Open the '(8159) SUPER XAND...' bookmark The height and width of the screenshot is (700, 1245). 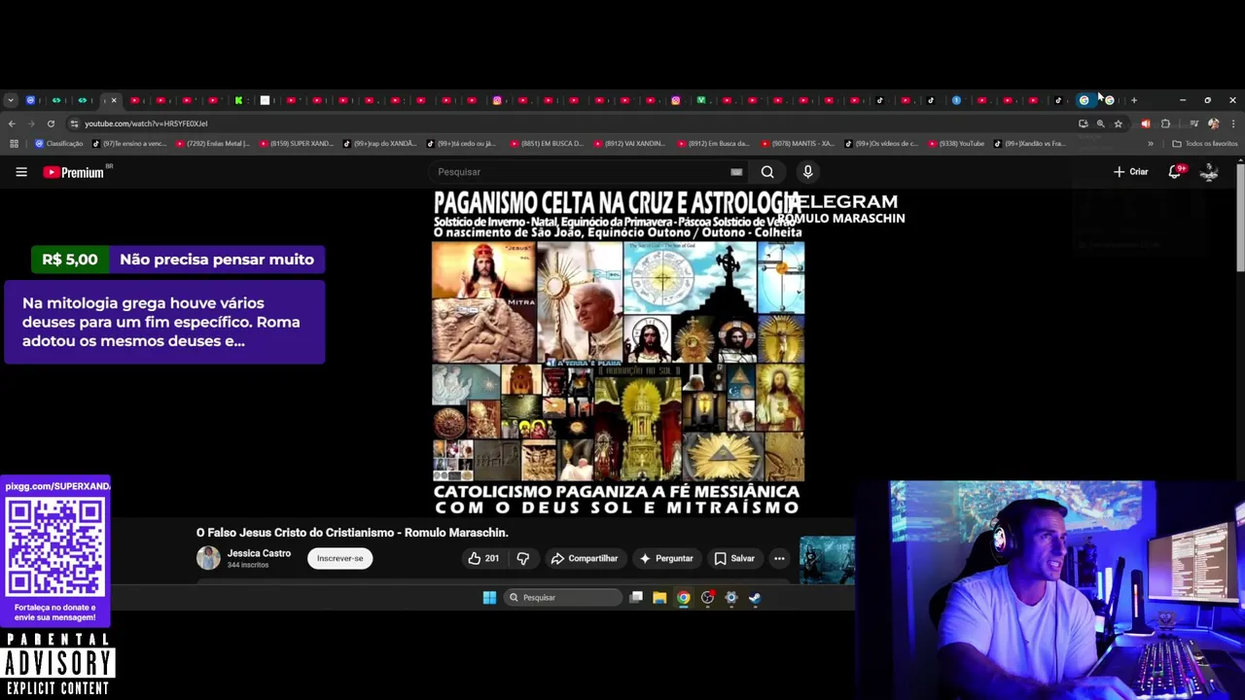tap(296, 144)
